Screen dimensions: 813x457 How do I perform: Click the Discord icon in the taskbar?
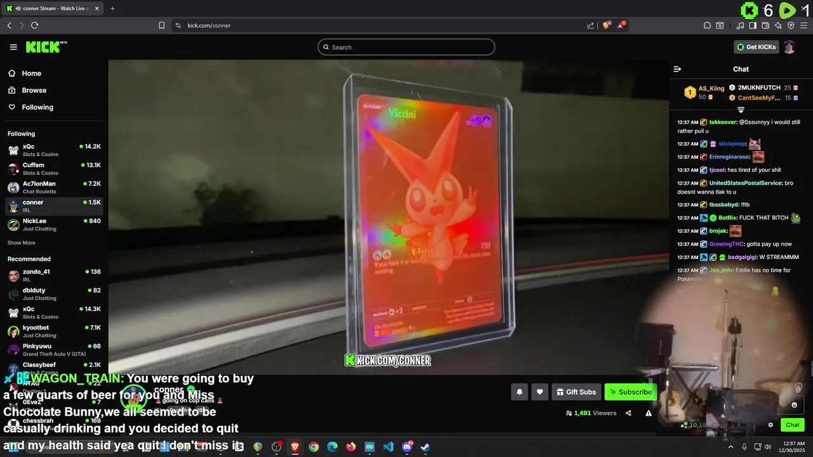407,447
